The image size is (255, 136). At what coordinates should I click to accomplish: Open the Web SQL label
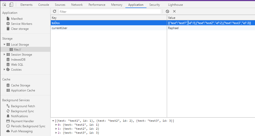point(17,65)
